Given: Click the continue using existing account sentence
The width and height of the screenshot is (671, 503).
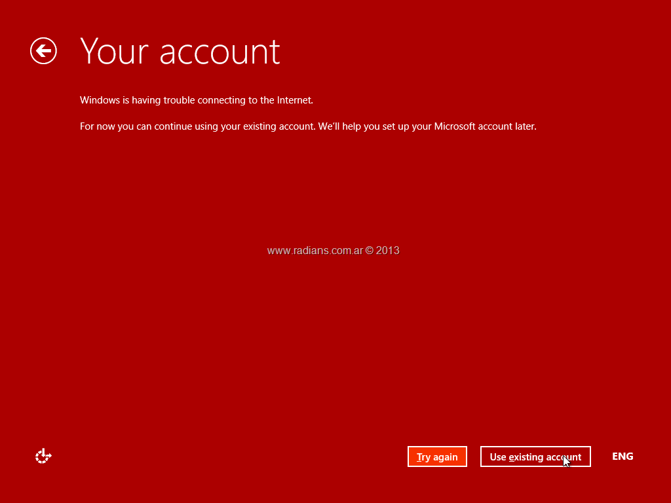Looking at the screenshot, I should point(308,126).
